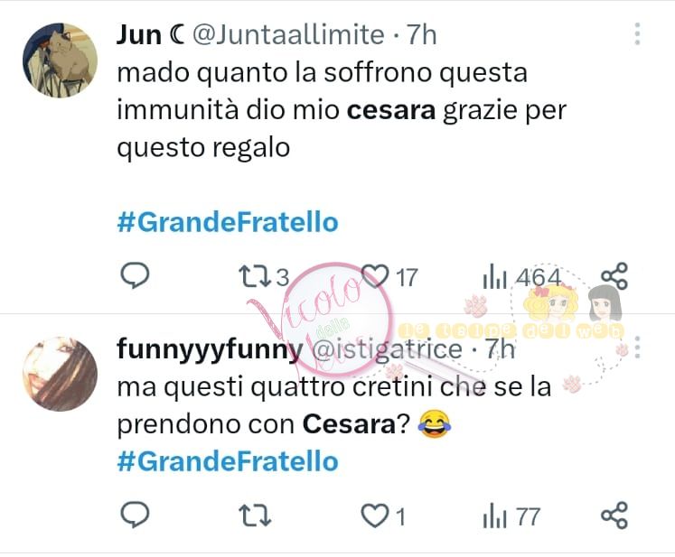The width and height of the screenshot is (675, 557).
Task: View analytics showing 464 views
Action: pos(521,277)
